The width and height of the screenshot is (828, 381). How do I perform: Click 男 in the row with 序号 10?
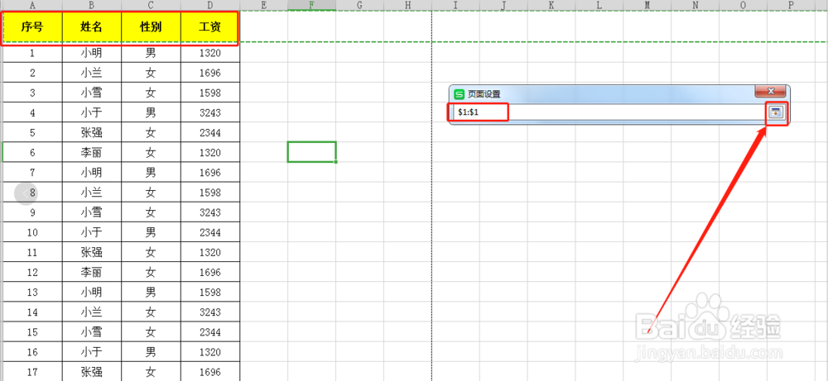click(x=151, y=232)
